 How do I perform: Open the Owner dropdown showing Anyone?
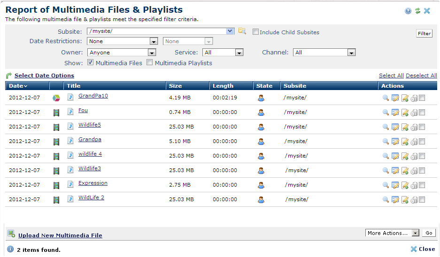coord(122,53)
